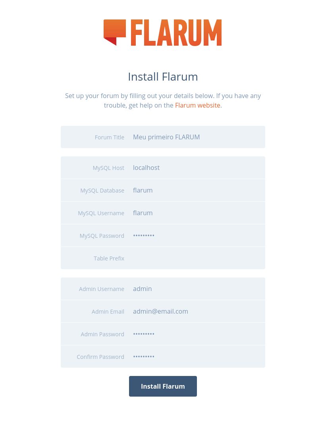The width and height of the screenshot is (320, 424).
Task: Click the Install Flarum button
Action: [x=163, y=386]
